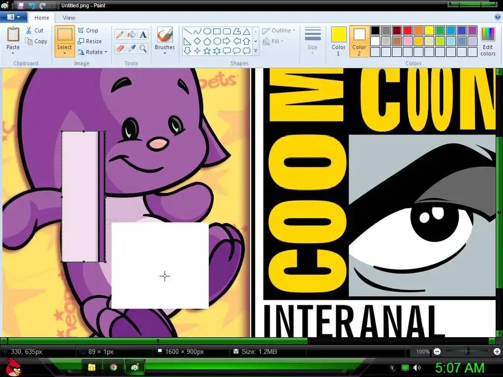Choose the Rounded rectangular callout shape

(227, 51)
